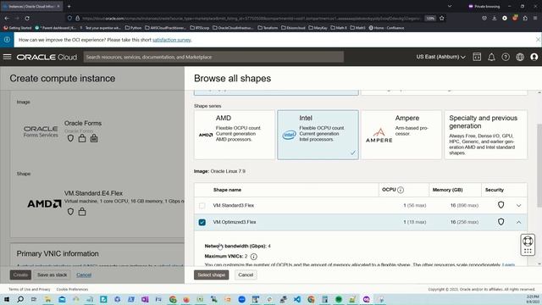Screen dimensions: 542x305
Task: Click the VM.Optimized3.Flex shape name
Action: point(235,222)
